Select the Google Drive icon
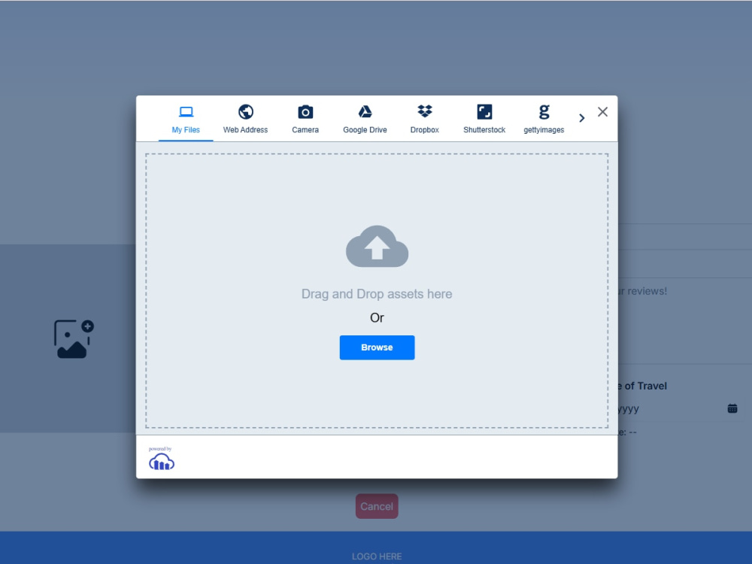The height and width of the screenshot is (564, 752). click(365, 112)
